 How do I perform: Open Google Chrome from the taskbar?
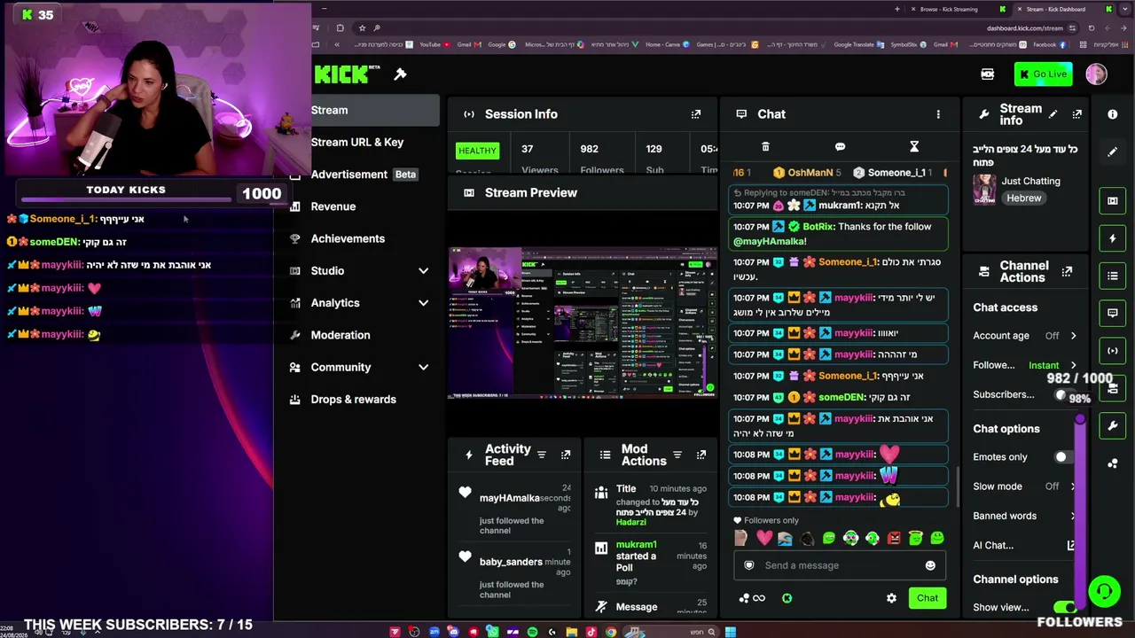tap(611, 632)
